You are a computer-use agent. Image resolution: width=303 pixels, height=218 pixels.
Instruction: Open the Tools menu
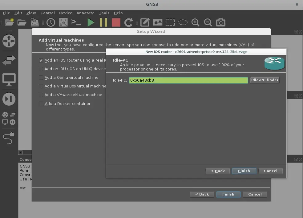104,13
